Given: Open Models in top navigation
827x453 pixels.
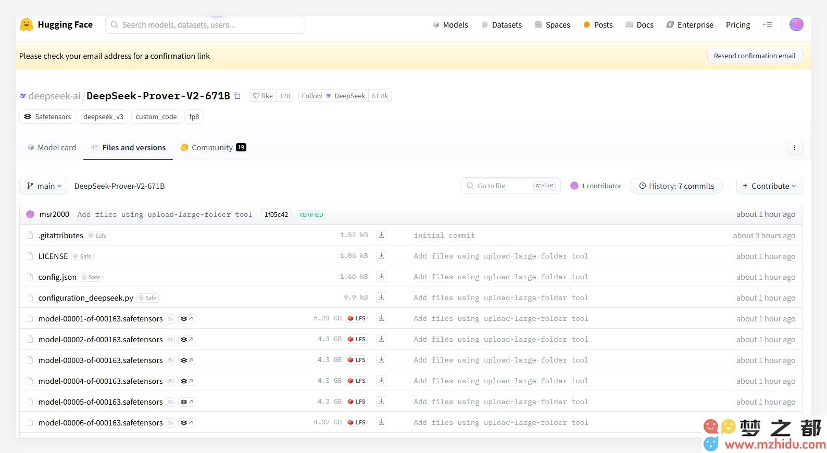Looking at the screenshot, I should tap(450, 24).
